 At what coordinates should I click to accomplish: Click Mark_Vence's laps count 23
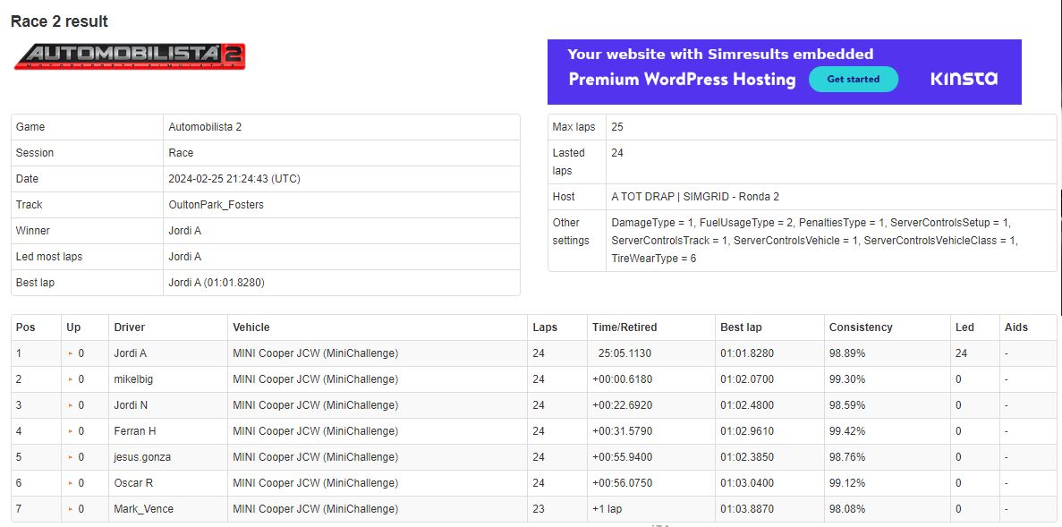539,509
